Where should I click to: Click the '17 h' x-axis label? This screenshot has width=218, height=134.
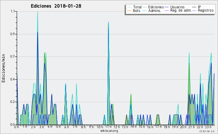158,127
